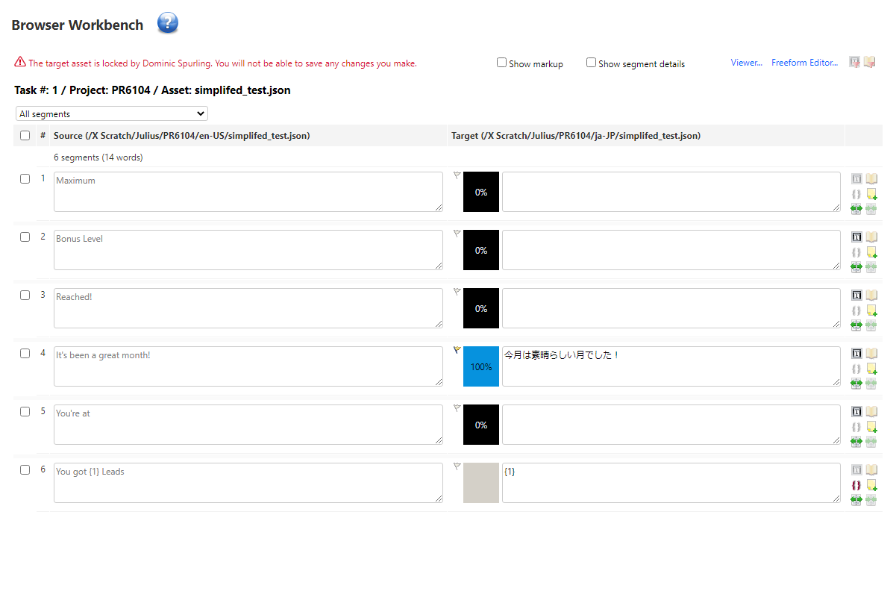896x603 pixels.
Task: Open the Viewer... link
Action: click(747, 63)
